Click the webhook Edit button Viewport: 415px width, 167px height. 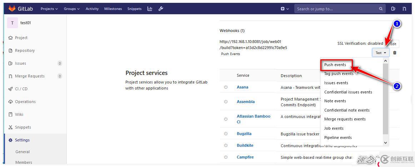point(393,44)
